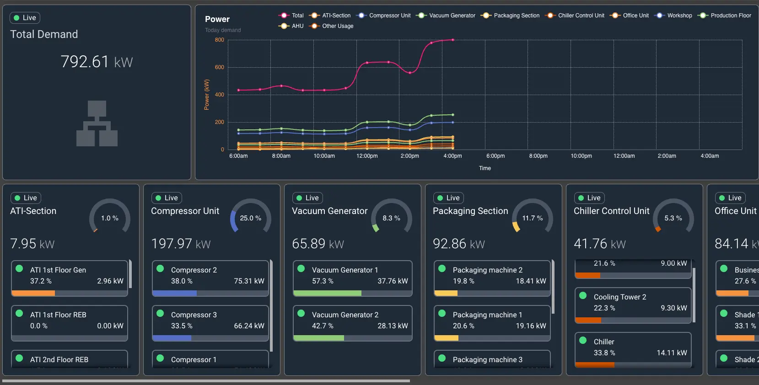759x385 pixels.
Task: Click the Compressor 3 device row
Action: tap(210, 323)
